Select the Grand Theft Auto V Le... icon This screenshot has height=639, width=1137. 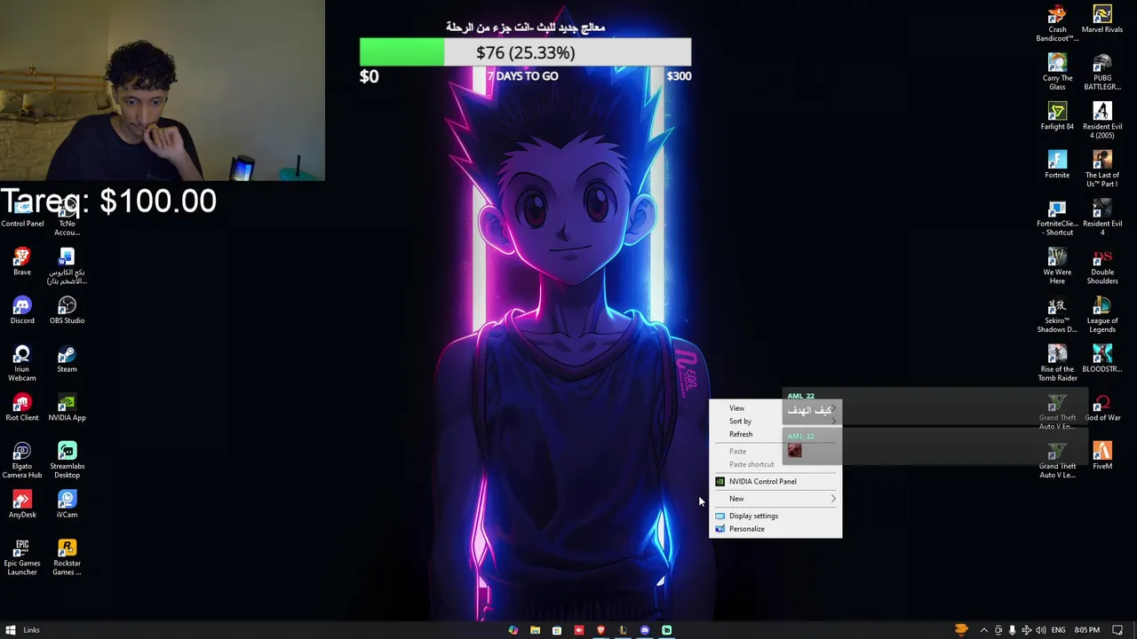(1057, 461)
